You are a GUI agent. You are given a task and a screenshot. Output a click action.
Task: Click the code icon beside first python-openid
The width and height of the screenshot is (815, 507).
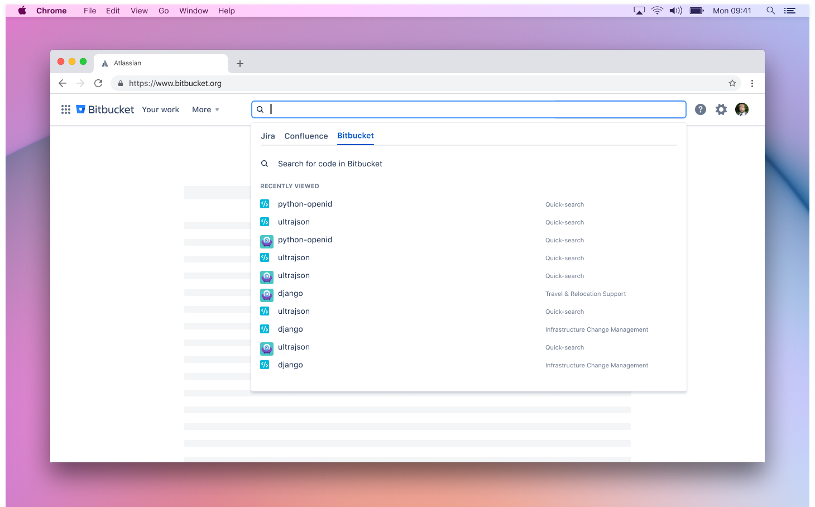[x=265, y=204]
